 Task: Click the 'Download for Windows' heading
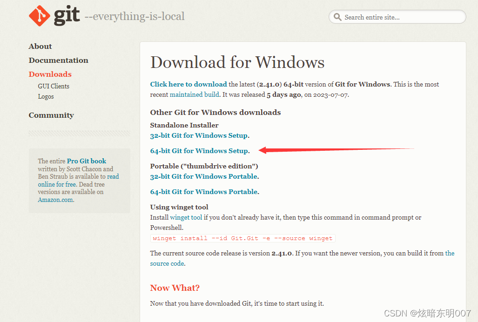pos(237,62)
